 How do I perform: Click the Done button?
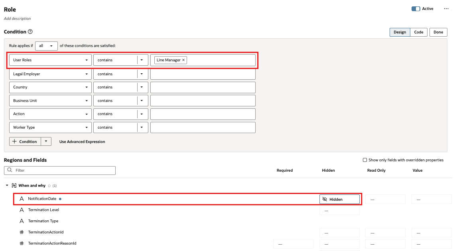[x=438, y=32]
